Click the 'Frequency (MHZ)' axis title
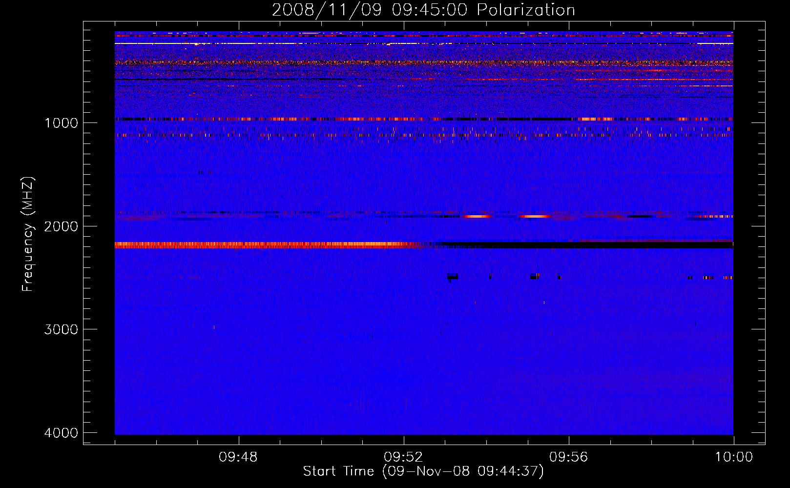Image resolution: width=790 pixels, height=488 pixels. point(28,234)
